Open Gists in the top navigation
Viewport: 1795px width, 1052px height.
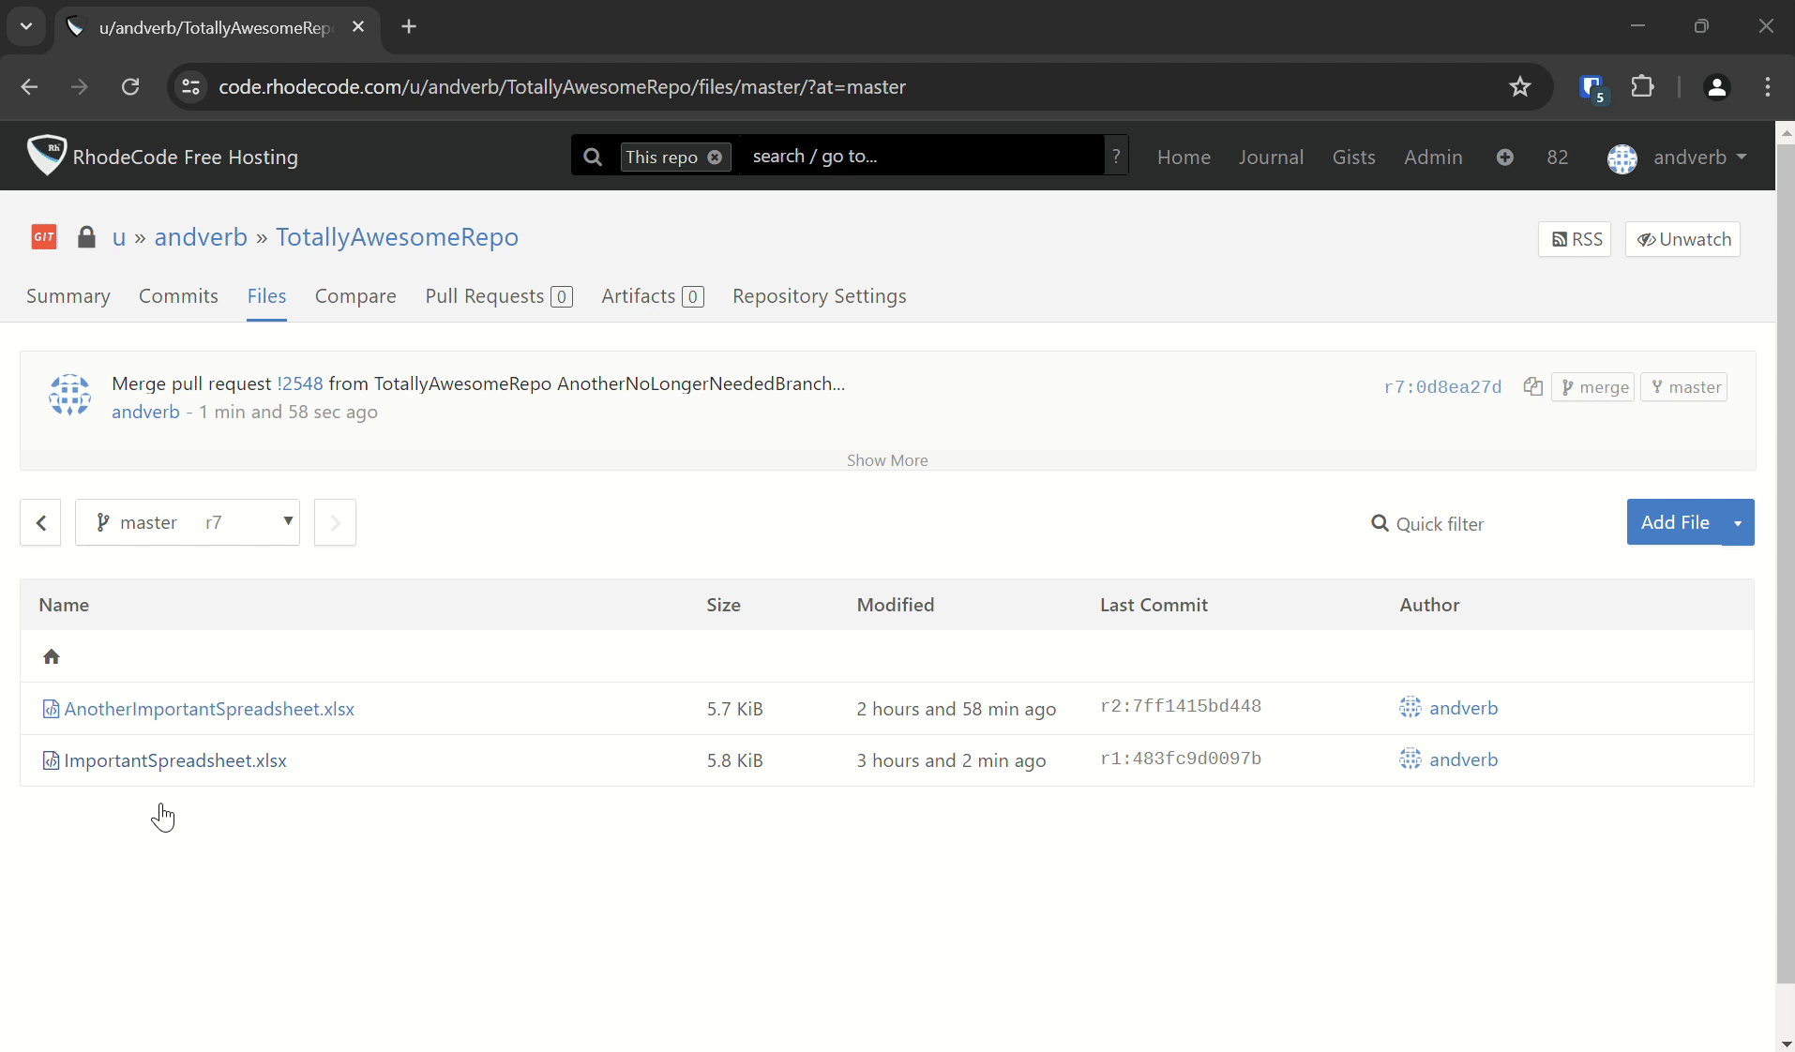pyautogui.click(x=1353, y=157)
